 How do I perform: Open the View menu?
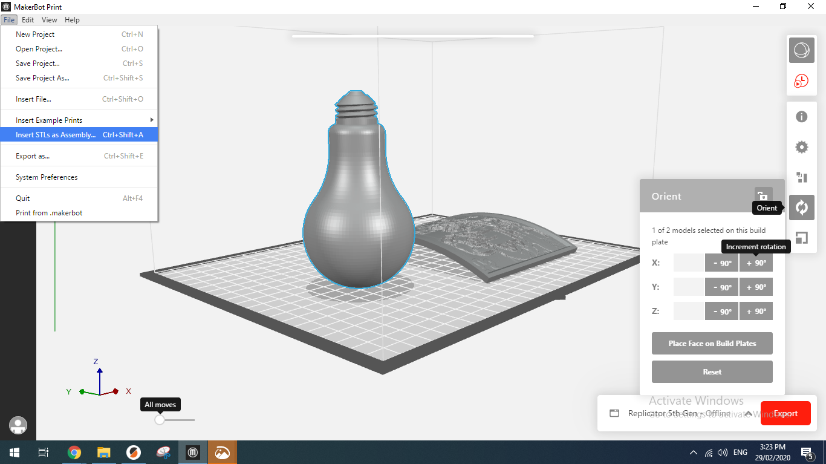(x=50, y=20)
